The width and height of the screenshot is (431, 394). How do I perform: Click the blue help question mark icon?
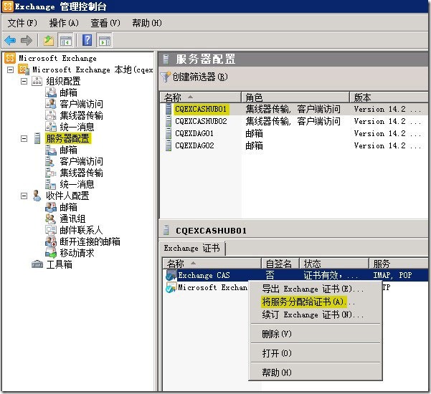tap(87, 40)
